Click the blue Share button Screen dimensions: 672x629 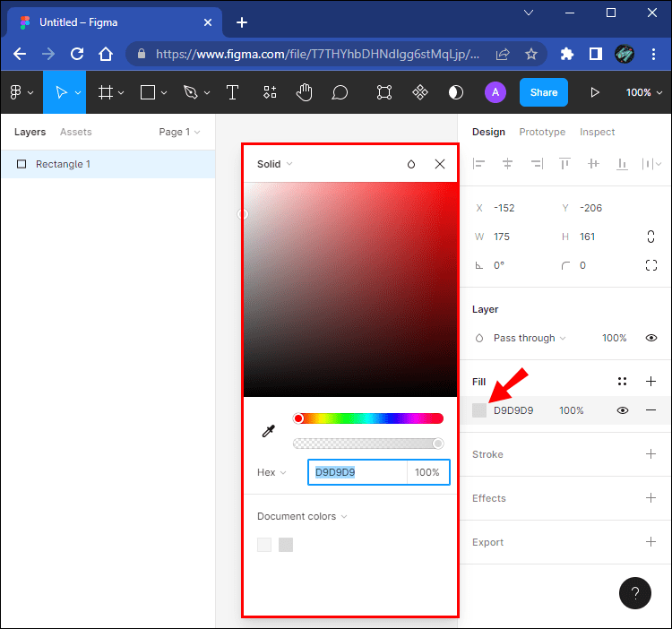[x=543, y=92]
